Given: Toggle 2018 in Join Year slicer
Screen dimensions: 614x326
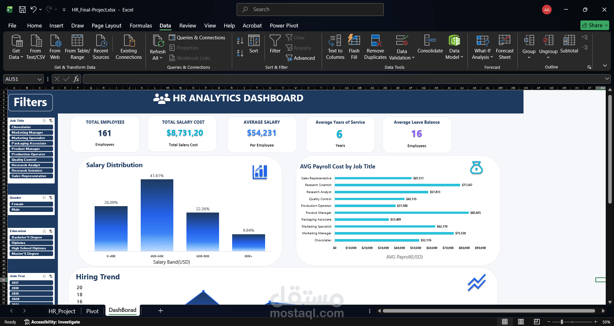Looking at the screenshot, I should tap(31, 288).
